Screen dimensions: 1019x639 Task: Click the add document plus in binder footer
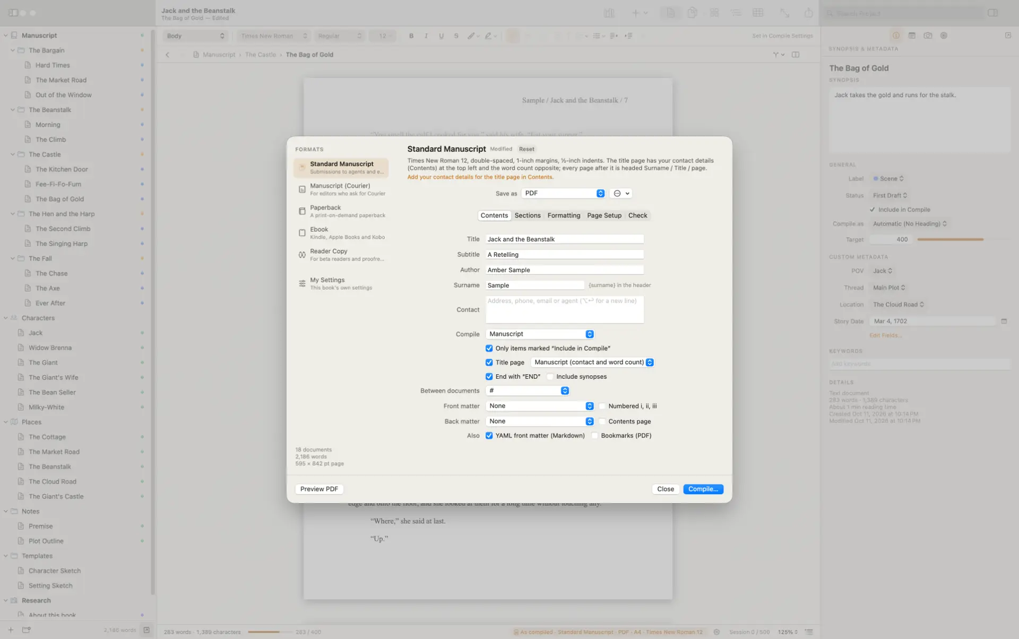[11, 630]
